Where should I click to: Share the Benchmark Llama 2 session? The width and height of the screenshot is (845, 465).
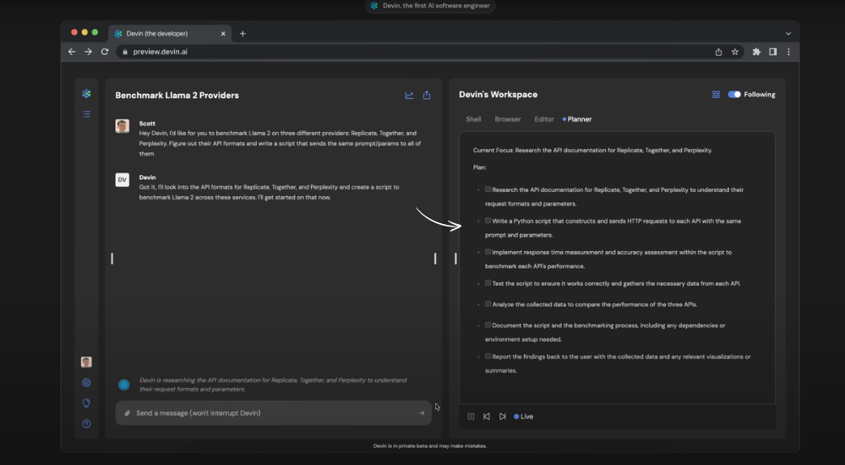tap(427, 95)
